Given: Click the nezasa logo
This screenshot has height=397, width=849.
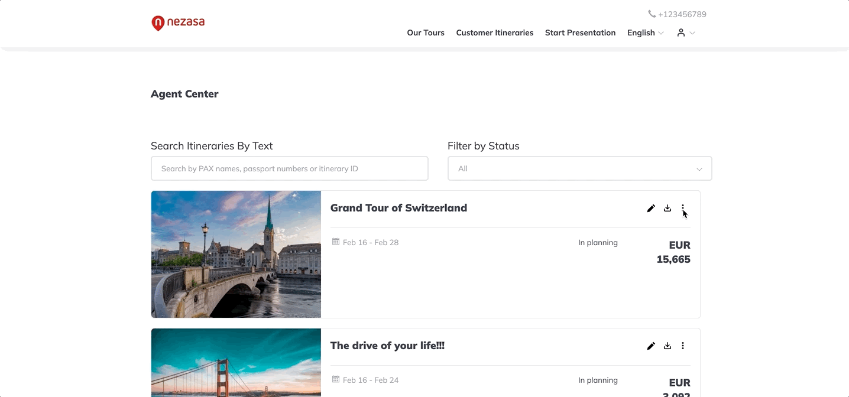Looking at the screenshot, I should click(x=178, y=23).
